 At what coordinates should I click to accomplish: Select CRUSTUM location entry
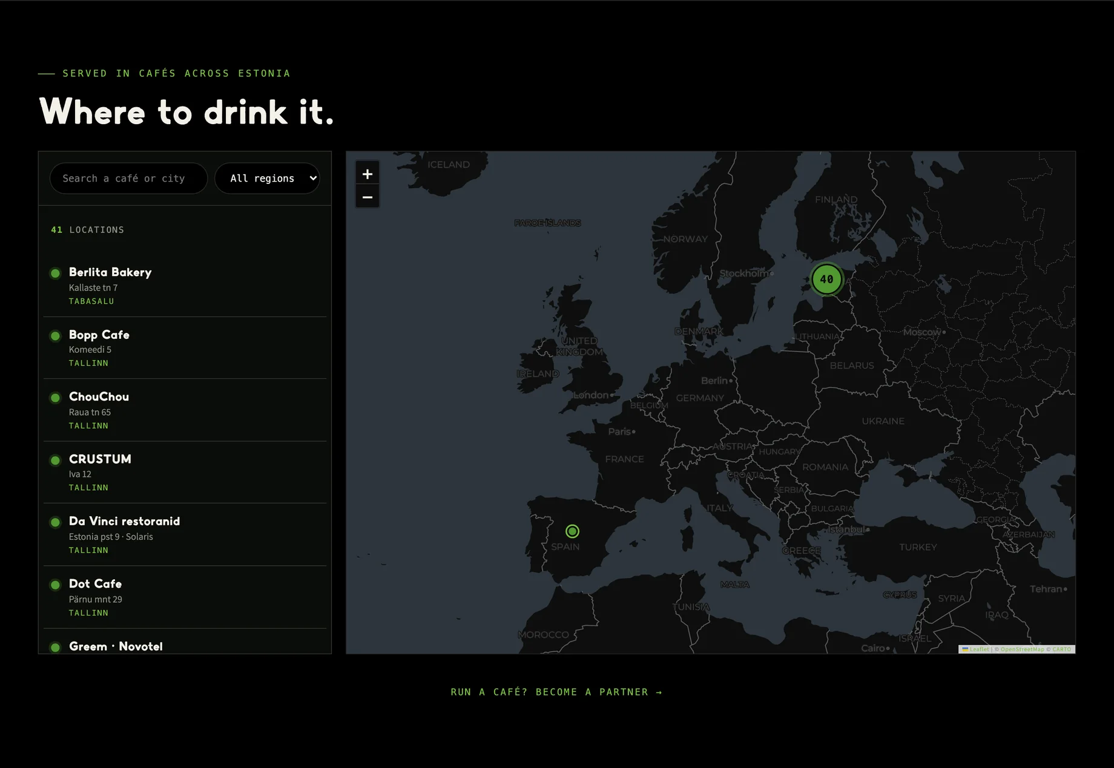[185, 473]
